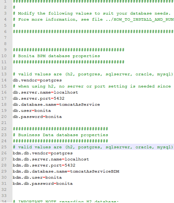Click the 'db.password=bonita' line

coord(37,117)
